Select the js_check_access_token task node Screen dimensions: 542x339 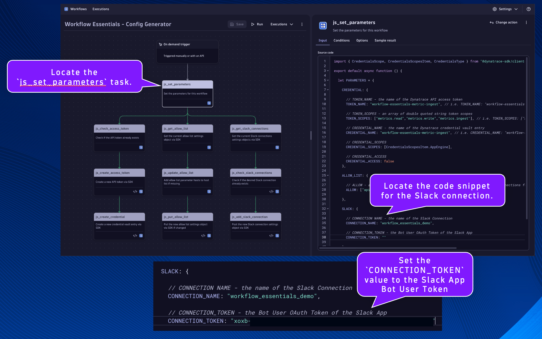tap(119, 138)
